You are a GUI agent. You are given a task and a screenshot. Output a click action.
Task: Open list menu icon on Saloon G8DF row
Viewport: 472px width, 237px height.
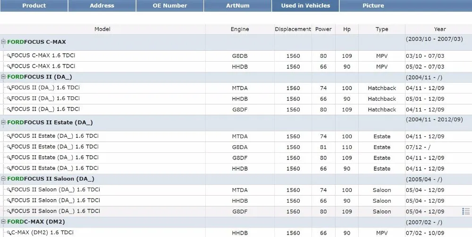tap(466, 212)
